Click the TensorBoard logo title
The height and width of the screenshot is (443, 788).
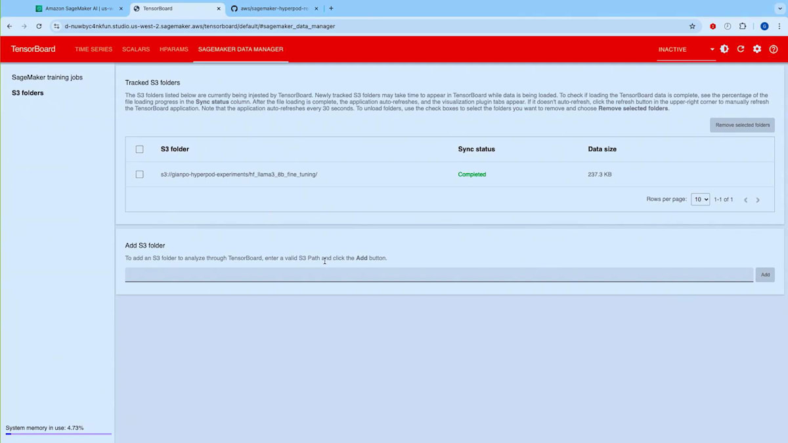pyautogui.click(x=33, y=49)
